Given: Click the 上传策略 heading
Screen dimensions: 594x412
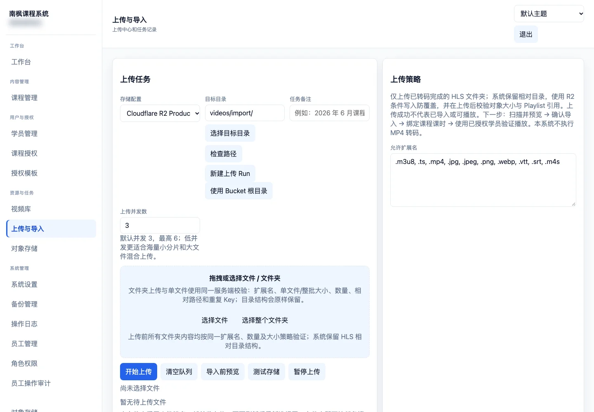Looking at the screenshot, I should (x=406, y=79).
